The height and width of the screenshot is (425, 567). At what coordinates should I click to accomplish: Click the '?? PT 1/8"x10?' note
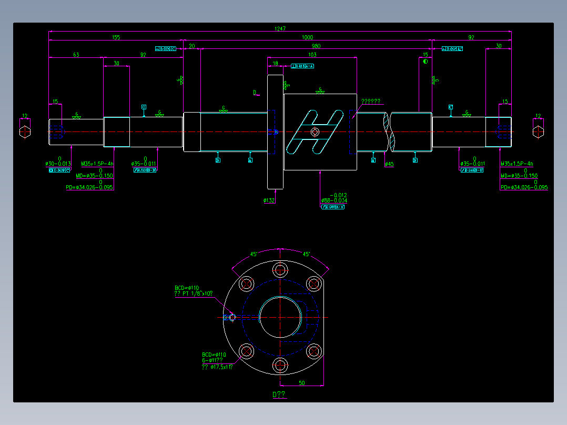point(194,294)
